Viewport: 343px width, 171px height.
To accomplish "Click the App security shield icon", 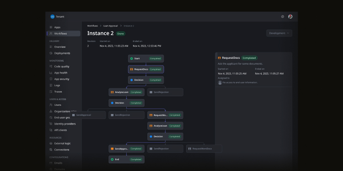I will tap(51, 79).
